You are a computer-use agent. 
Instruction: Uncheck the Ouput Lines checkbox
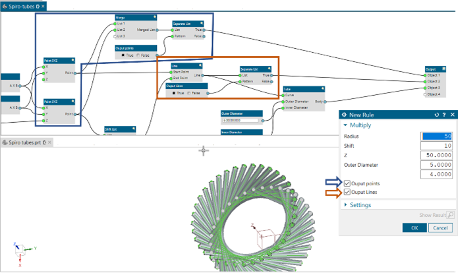347,192
